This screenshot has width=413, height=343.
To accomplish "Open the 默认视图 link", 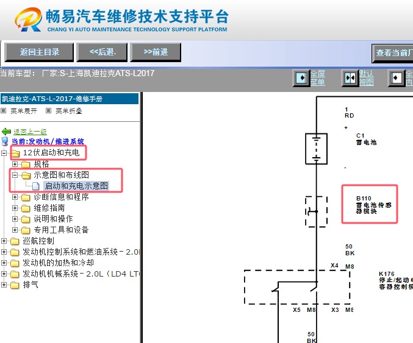I will pyautogui.click(x=367, y=78).
